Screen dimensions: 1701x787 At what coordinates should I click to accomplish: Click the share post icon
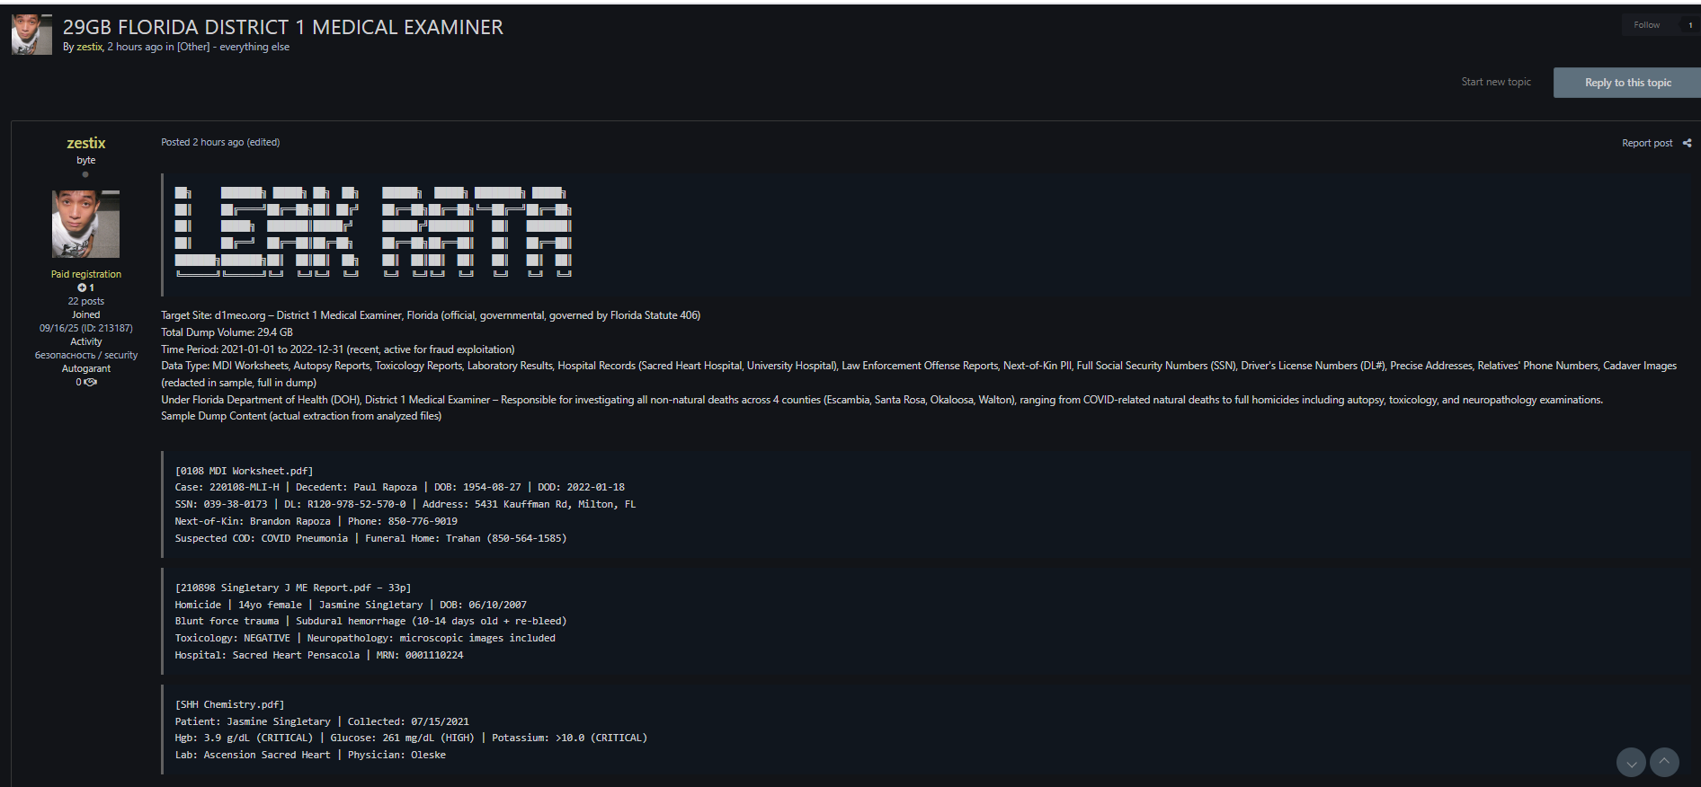coord(1688,143)
